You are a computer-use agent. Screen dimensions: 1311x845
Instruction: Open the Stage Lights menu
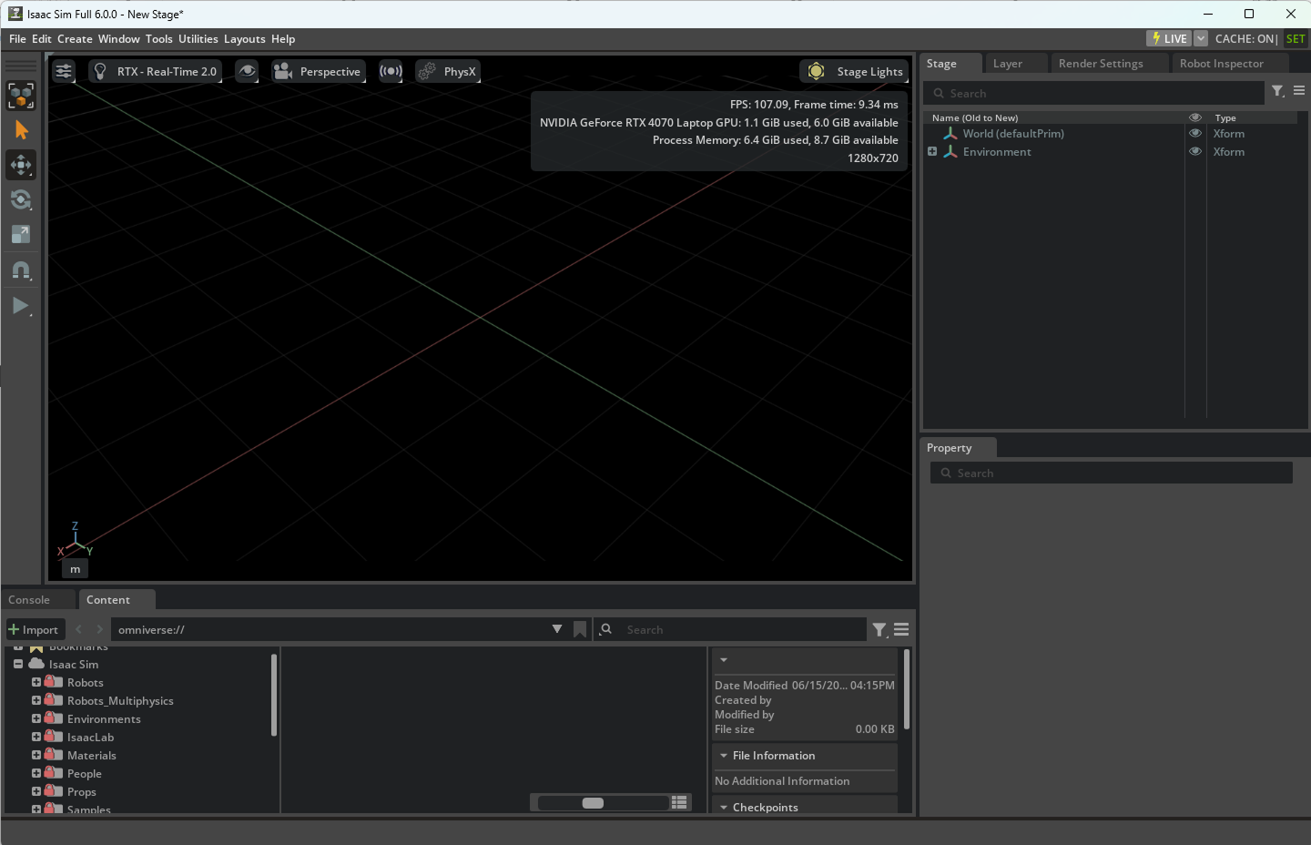[x=855, y=71]
